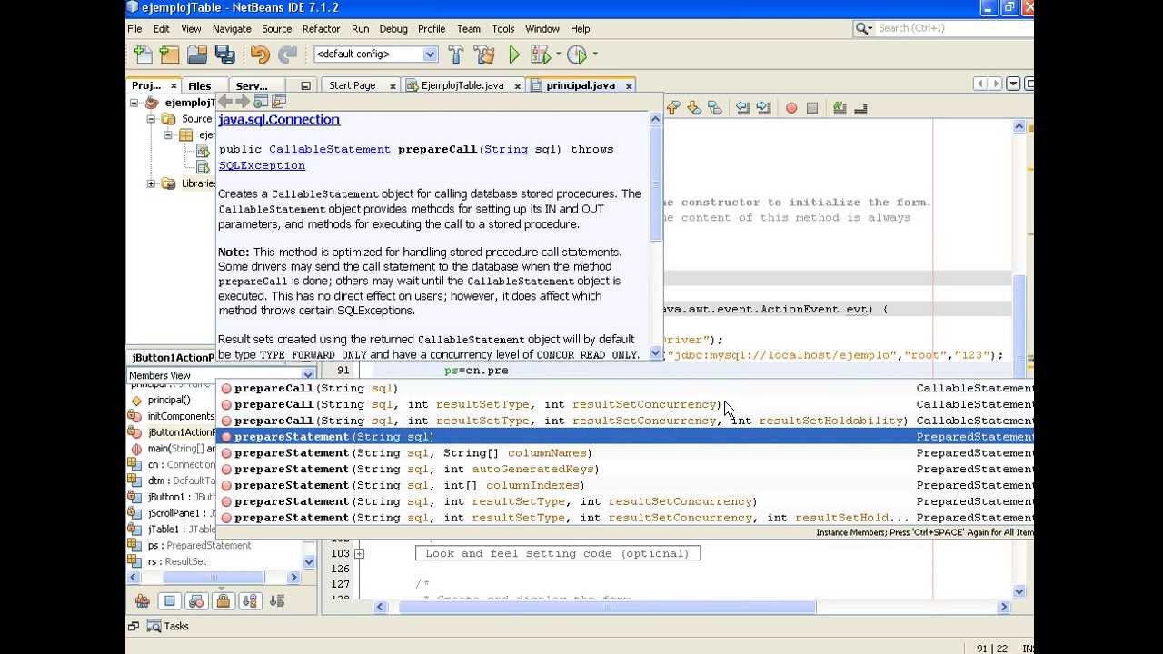
Task: Go back in javadoc popup
Action: click(225, 102)
